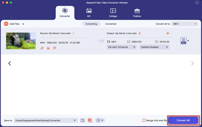Image resolution: width=202 pixels, height=127 pixels.
Task: Open the MV tab
Action: 89,13
